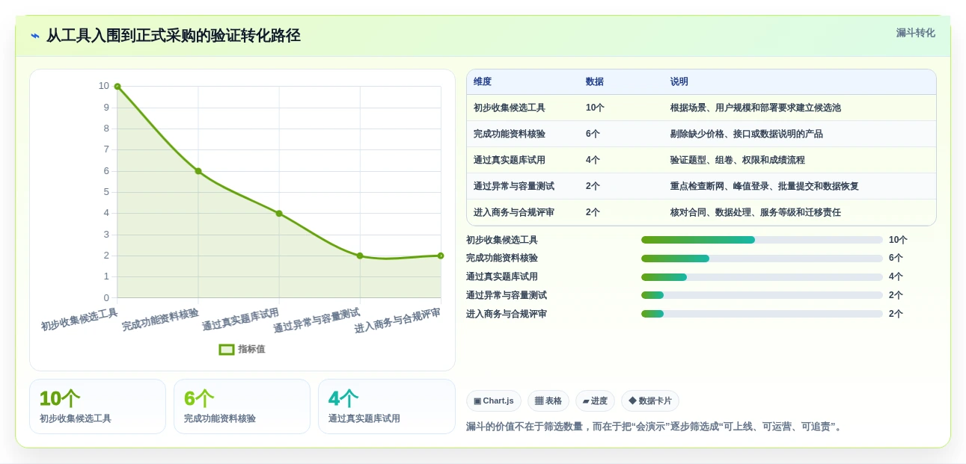The height and width of the screenshot is (464, 966).
Task: Select the 数据卡片 tag chip
Action: coord(650,401)
